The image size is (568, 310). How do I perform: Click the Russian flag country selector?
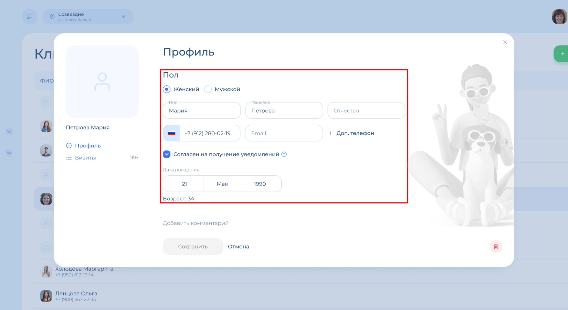(x=171, y=133)
